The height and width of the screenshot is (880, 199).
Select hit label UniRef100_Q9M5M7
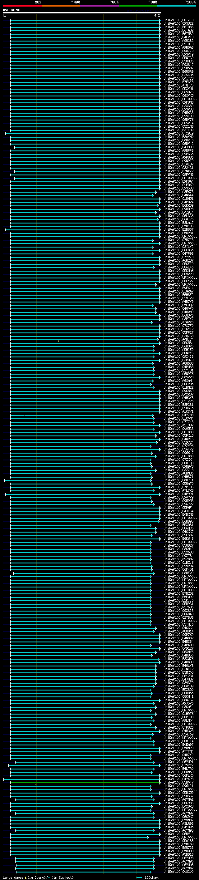pyautogui.click(x=178, y=68)
